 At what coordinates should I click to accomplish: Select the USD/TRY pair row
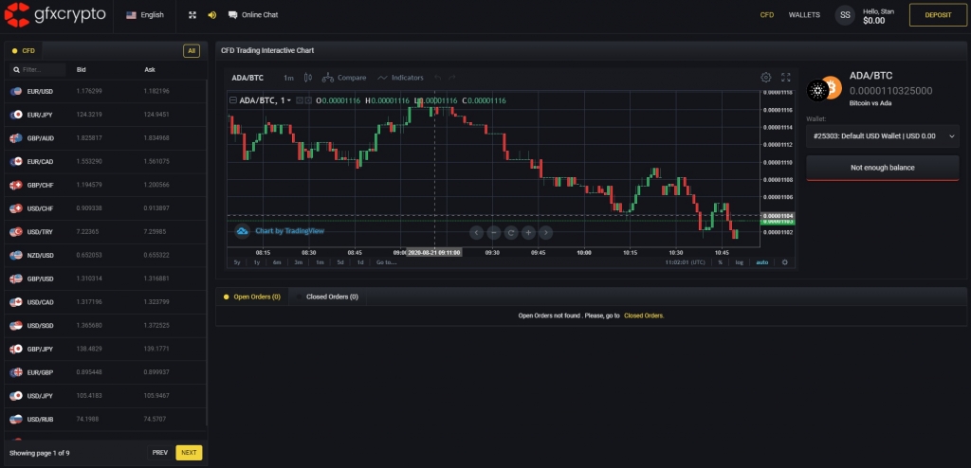(x=105, y=232)
